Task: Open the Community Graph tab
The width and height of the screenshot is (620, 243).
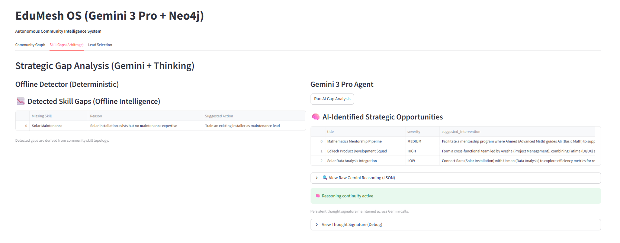Action: (30, 45)
